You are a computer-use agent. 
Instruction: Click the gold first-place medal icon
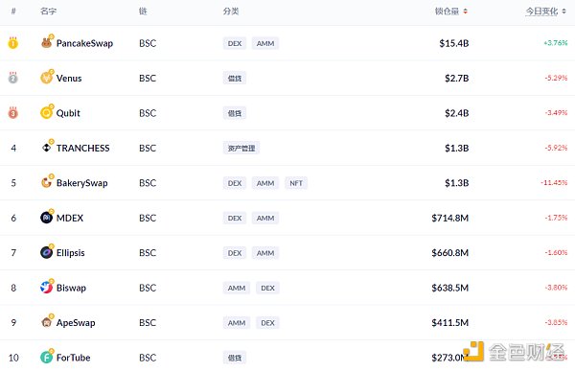click(13, 43)
